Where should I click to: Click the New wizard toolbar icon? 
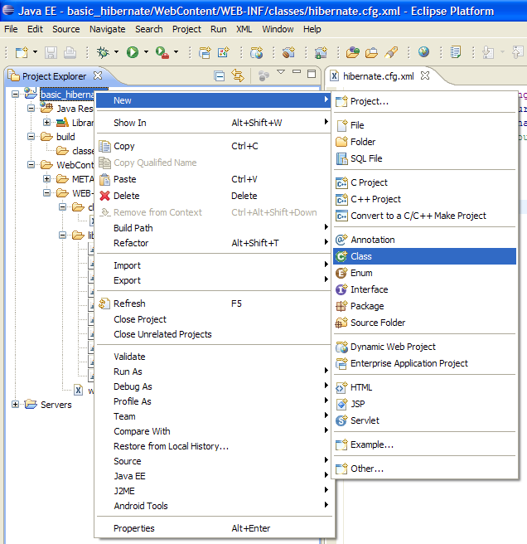pos(22,52)
